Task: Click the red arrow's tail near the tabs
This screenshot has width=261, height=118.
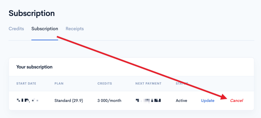Action: coord(59,38)
